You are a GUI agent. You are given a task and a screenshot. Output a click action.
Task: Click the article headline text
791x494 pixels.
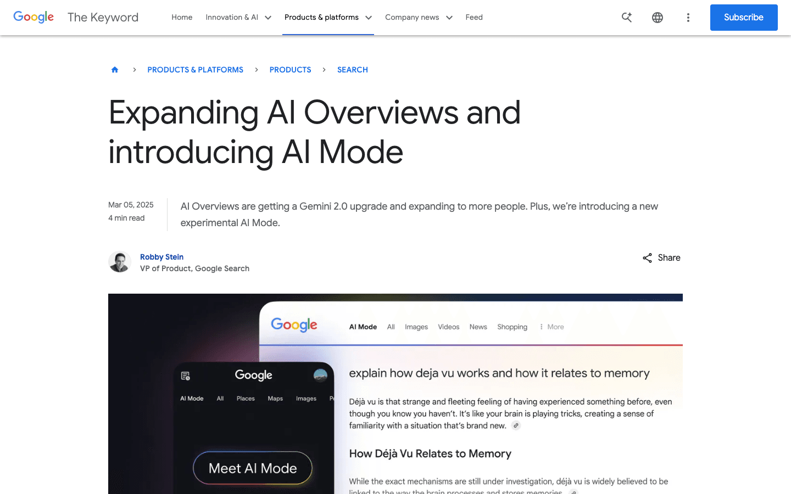[314, 132]
